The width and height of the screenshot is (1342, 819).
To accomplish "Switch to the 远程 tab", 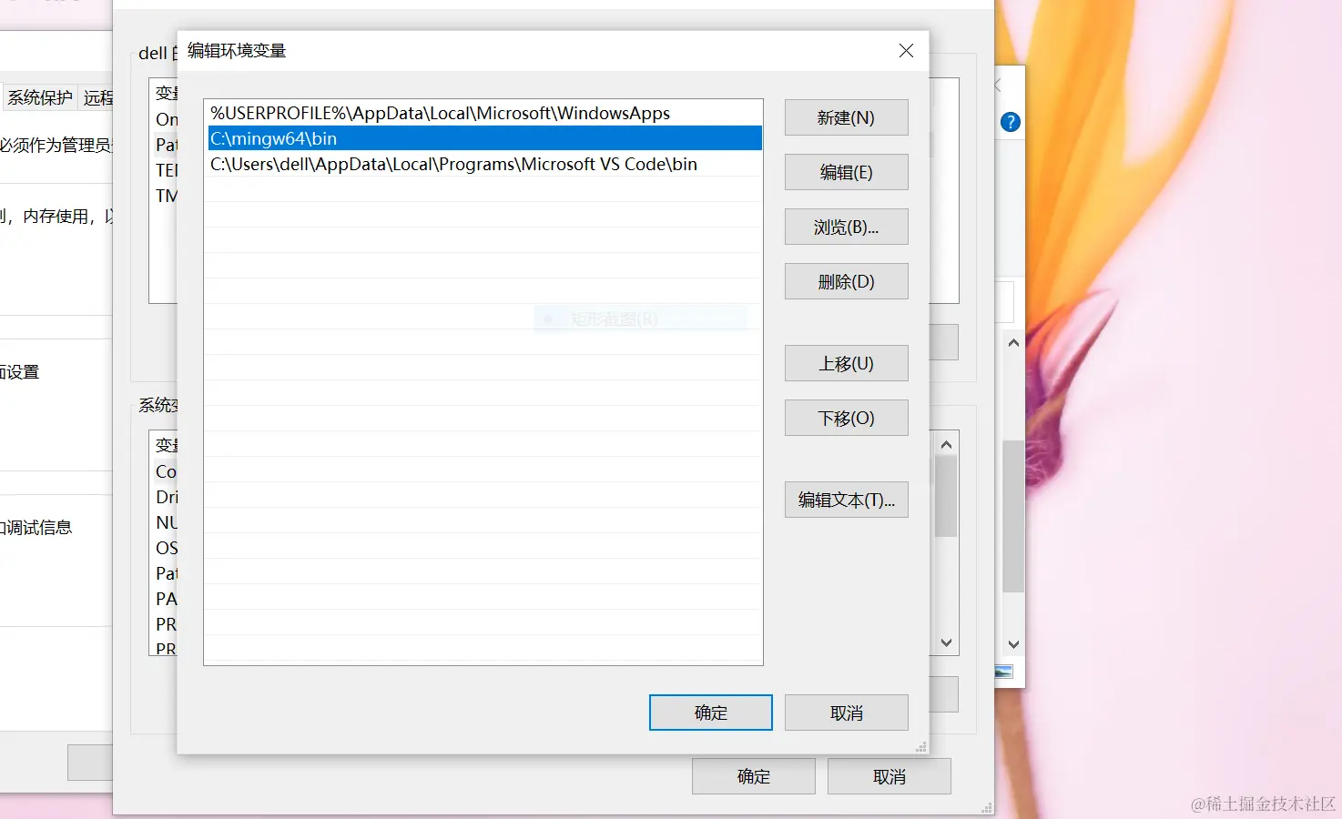I will 97,97.
